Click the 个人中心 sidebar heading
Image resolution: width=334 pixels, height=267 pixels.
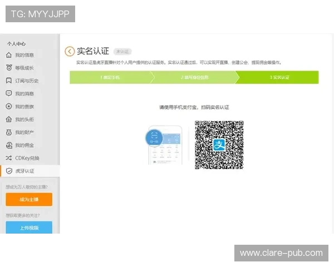click(x=16, y=44)
